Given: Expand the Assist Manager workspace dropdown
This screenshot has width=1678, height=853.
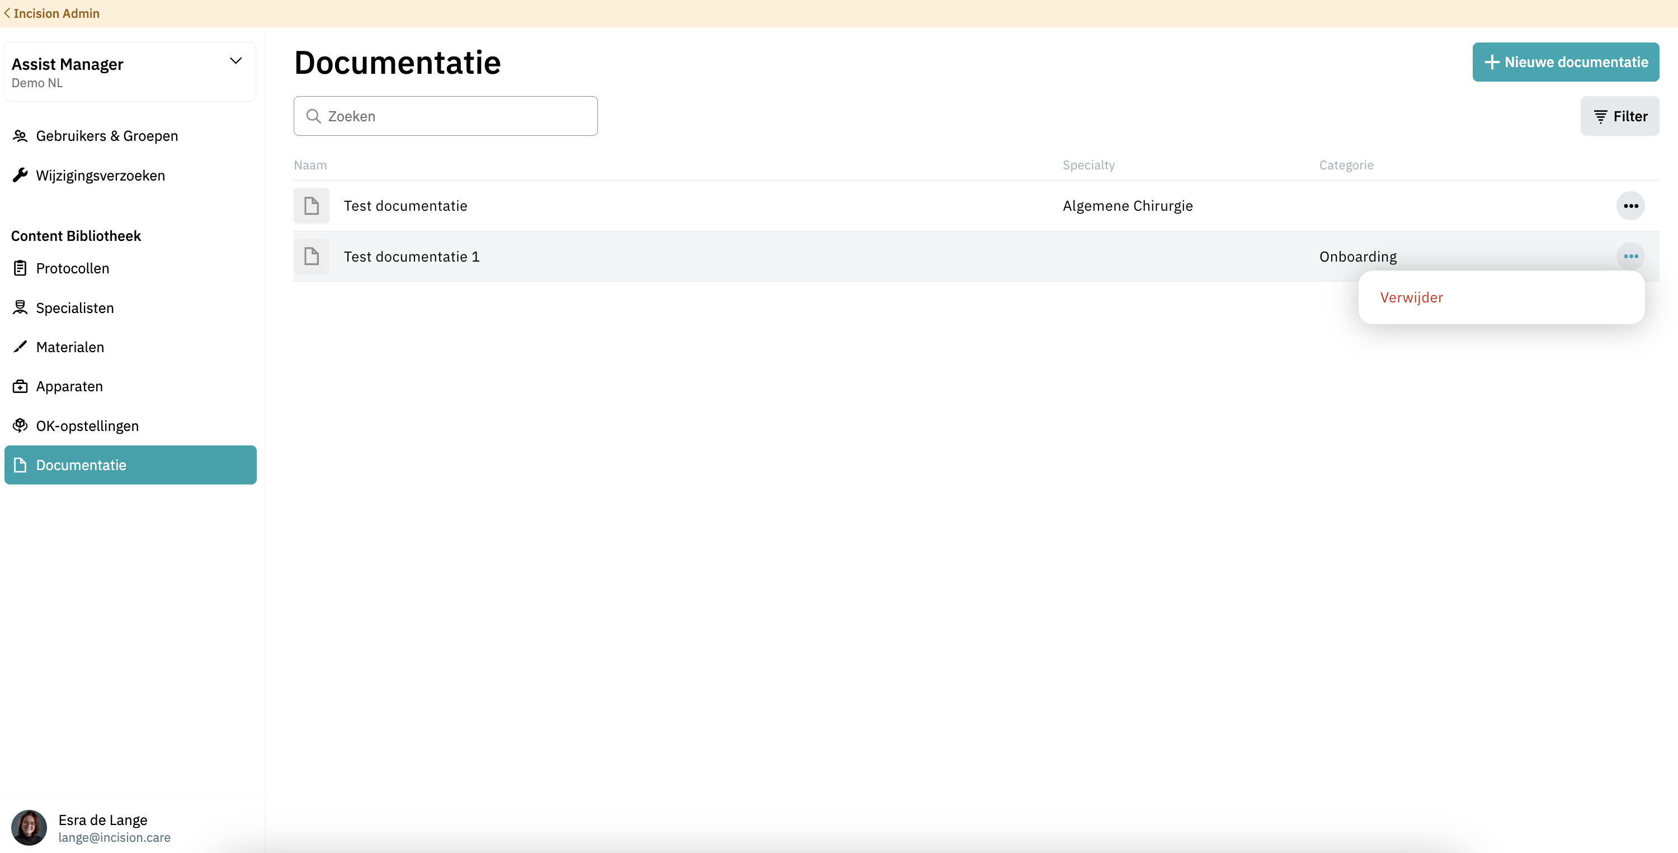Looking at the screenshot, I should (236, 61).
